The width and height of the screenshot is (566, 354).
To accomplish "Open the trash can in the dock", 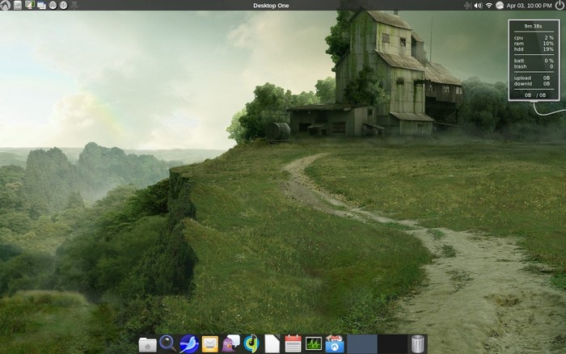I will [x=417, y=343].
